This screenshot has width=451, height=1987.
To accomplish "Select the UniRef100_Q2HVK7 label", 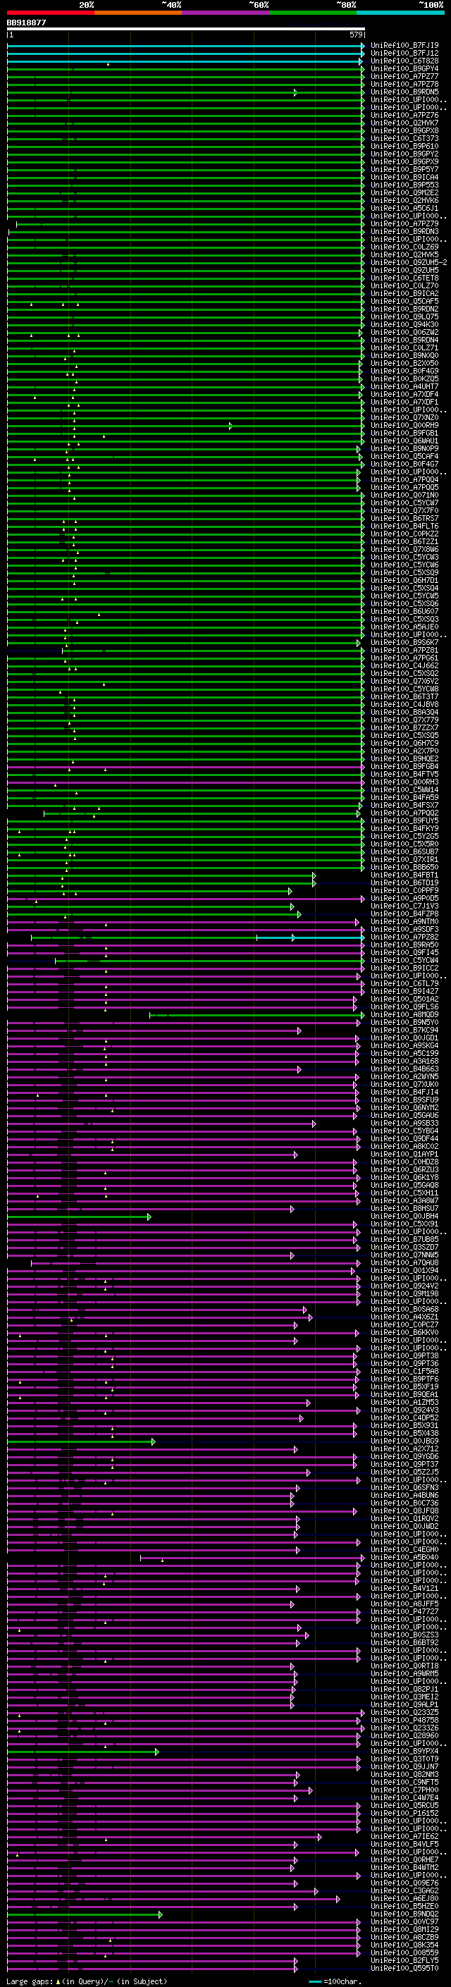I will coord(404,123).
